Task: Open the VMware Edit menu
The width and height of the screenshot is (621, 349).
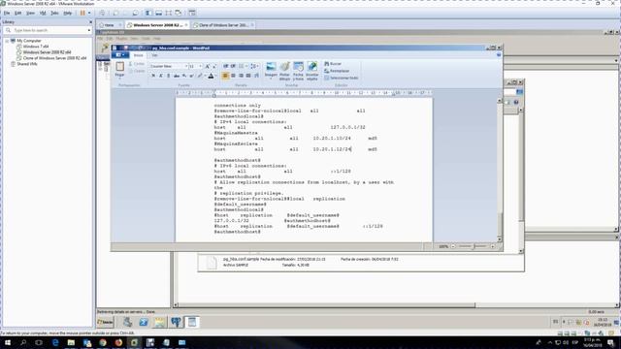Action: [x=17, y=13]
